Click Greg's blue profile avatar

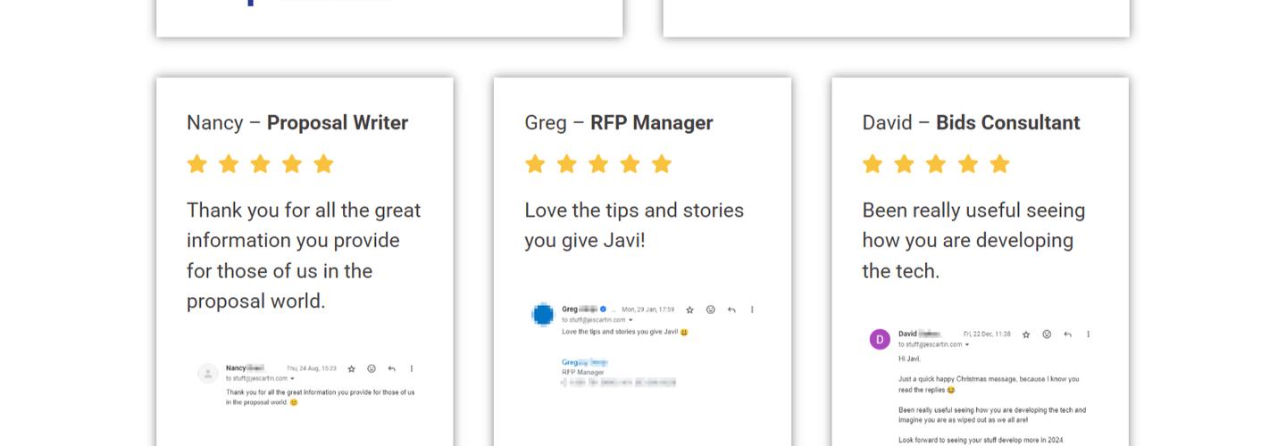tap(543, 314)
